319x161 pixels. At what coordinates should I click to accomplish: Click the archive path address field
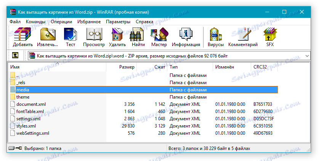coord(169,56)
